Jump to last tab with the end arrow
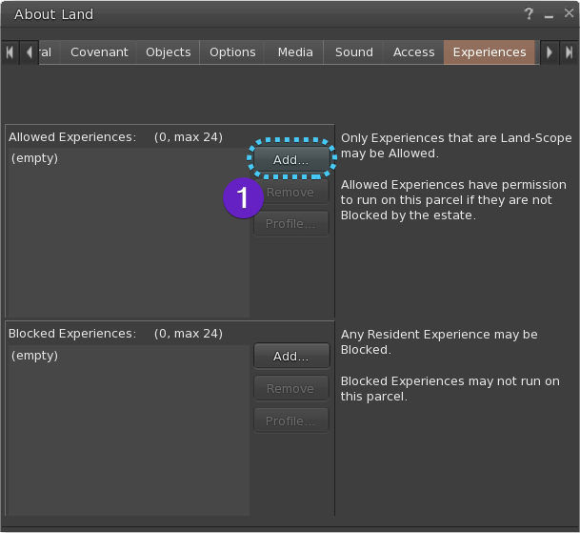The height and width of the screenshot is (533, 580). (569, 52)
